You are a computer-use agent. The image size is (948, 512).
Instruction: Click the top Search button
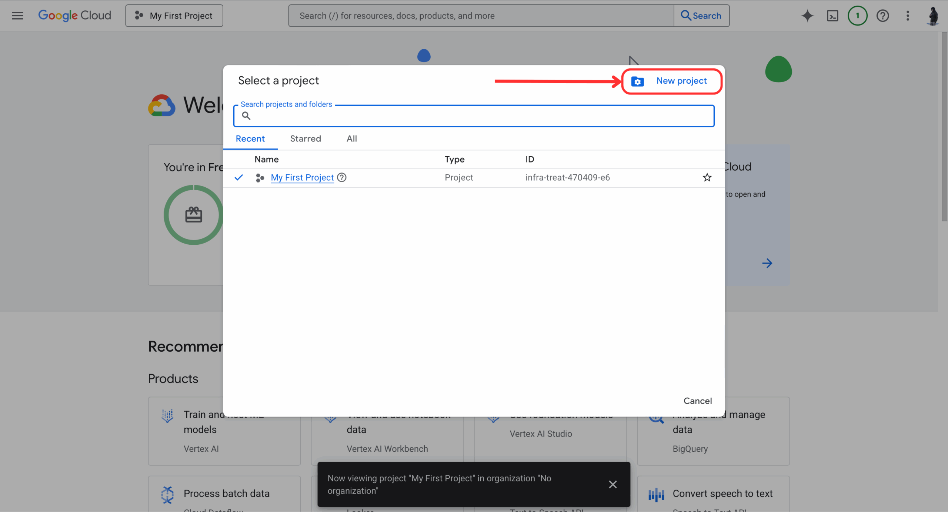click(701, 16)
